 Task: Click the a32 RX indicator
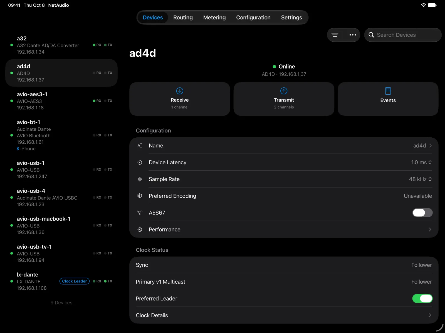coord(97,45)
